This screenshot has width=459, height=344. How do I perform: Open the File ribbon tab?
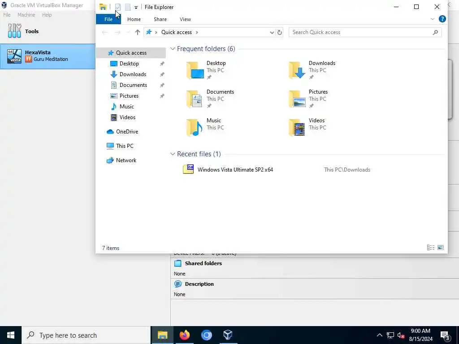108,19
